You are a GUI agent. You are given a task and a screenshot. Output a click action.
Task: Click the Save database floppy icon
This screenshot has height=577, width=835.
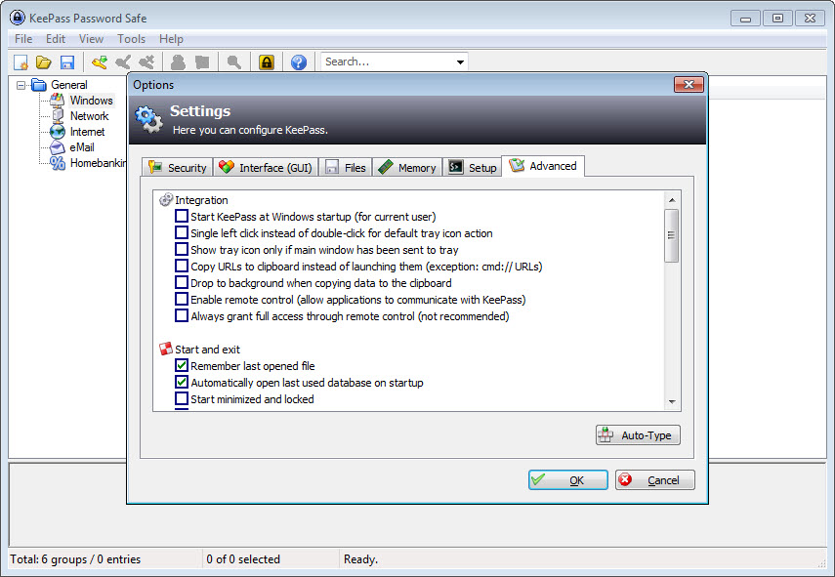(67, 62)
